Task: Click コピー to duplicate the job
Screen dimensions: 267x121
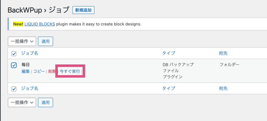Action: pos(39,71)
